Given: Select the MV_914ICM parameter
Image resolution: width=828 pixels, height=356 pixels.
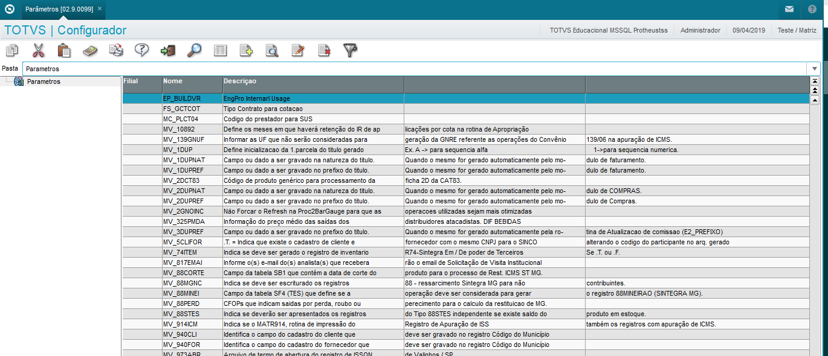Looking at the screenshot, I should point(465,324).
